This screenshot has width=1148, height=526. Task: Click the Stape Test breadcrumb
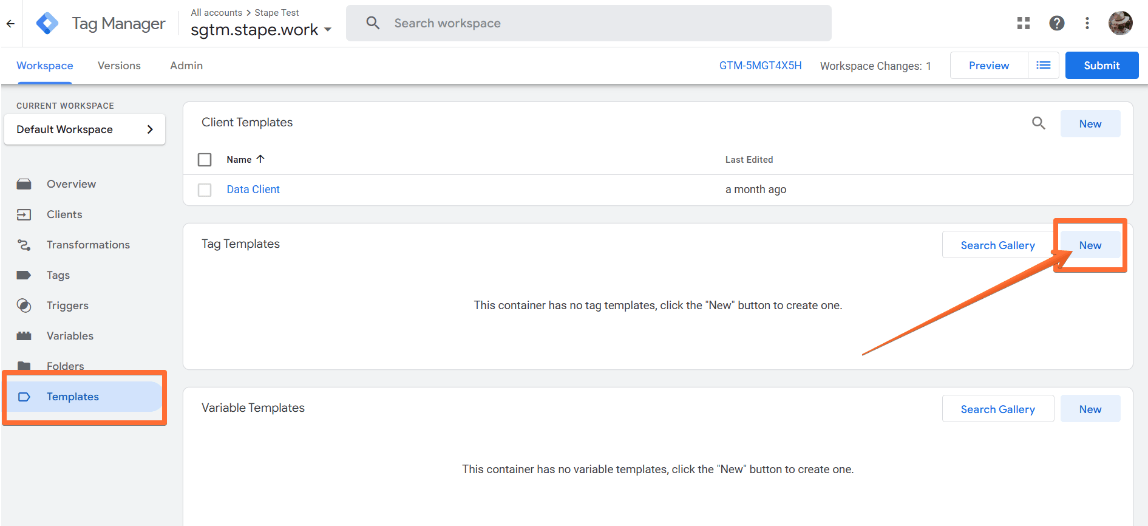(277, 12)
